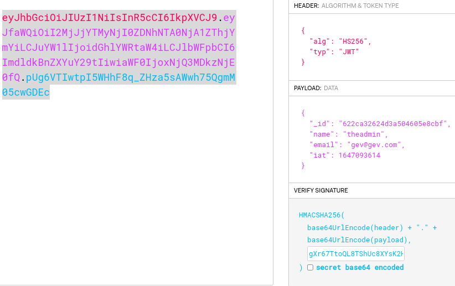Click the HMACSHA256( text
Viewport: 455px width, 286px height.
click(x=322, y=215)
